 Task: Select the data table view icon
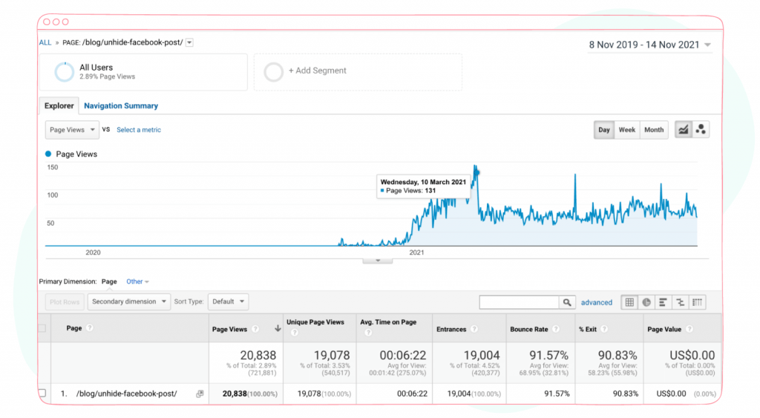(x=629, y=302)
